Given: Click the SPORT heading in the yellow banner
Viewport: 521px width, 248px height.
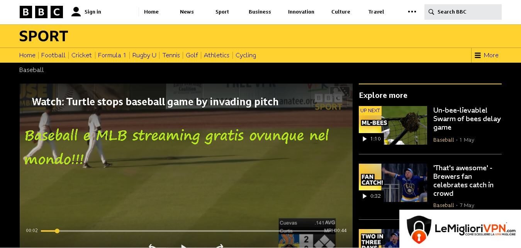Looking at the screenshot, I should [x=44, y=36].
